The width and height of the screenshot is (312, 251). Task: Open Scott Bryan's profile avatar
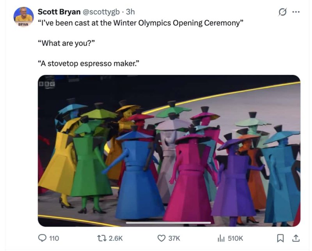[x=23, y=17]
